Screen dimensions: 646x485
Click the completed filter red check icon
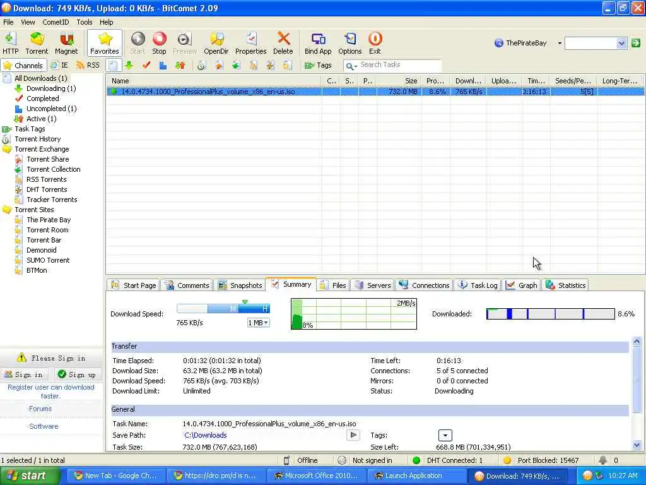[146, 65]
